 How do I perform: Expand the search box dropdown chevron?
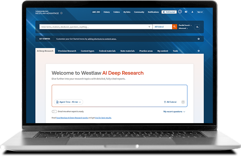point(149,27)
